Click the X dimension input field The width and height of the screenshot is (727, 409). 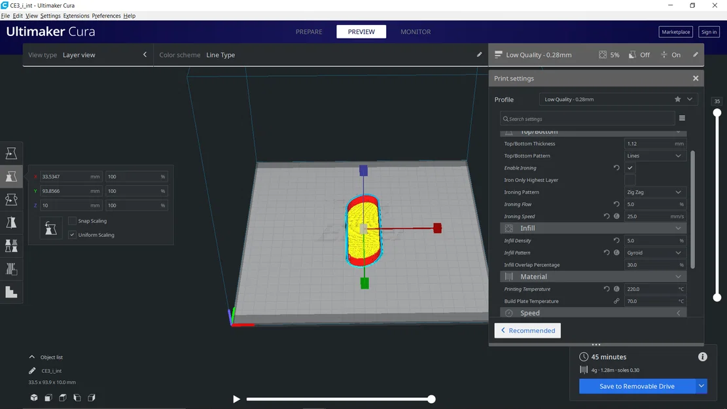click(x=71, y=177)
